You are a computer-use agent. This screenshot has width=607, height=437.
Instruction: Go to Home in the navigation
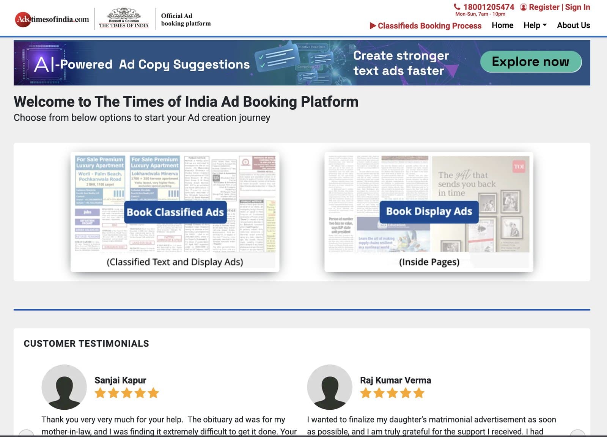[x=502, y=25]
